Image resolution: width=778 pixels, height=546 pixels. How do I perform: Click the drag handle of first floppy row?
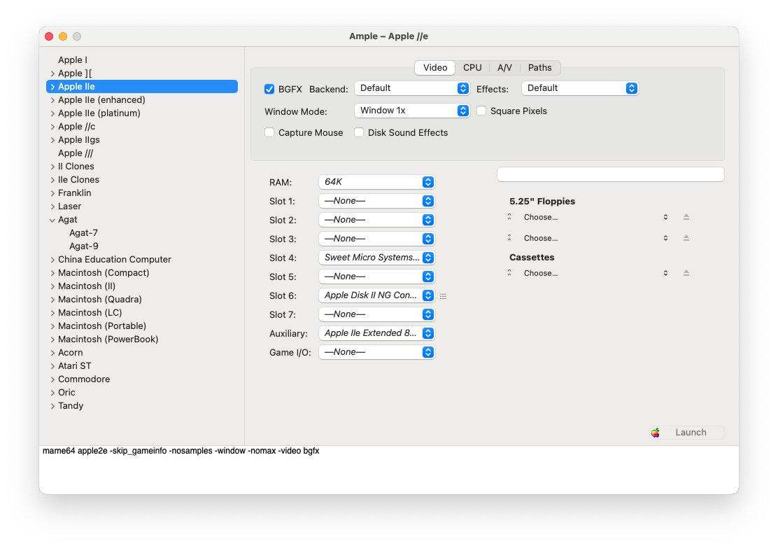(509, 217)
